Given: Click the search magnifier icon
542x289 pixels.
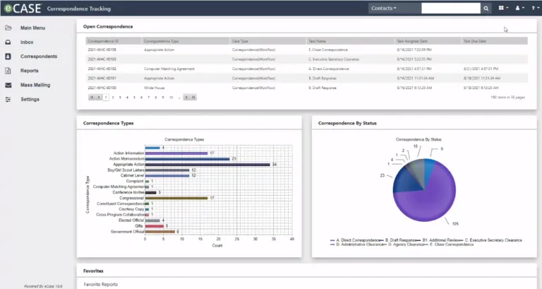Looking at the screenshot, I should click(486, 8).
